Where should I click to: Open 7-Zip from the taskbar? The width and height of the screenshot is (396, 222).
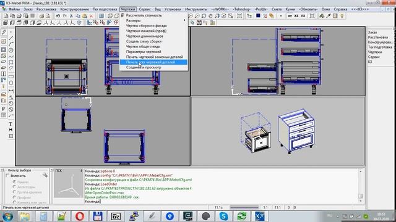point(116,216)
